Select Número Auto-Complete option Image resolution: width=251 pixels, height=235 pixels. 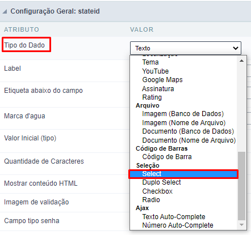(x=178, y=225)
